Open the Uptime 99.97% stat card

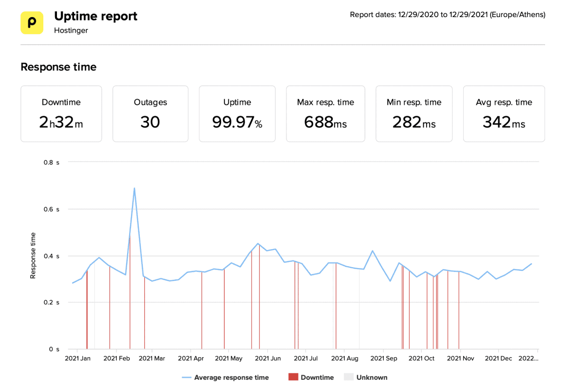(x=237, y=114)
